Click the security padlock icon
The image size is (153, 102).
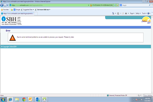point(91,5)
